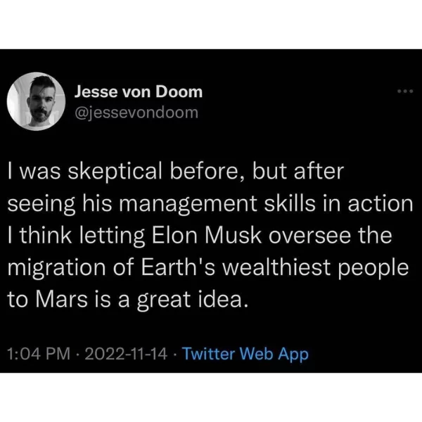
Task: Open the Twitter Web App source link
Action: 245,354
